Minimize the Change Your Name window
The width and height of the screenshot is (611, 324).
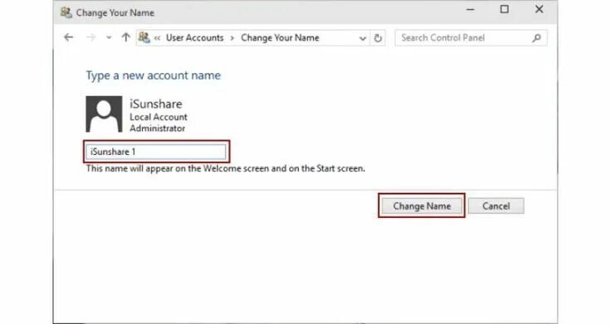coord(471,9)
